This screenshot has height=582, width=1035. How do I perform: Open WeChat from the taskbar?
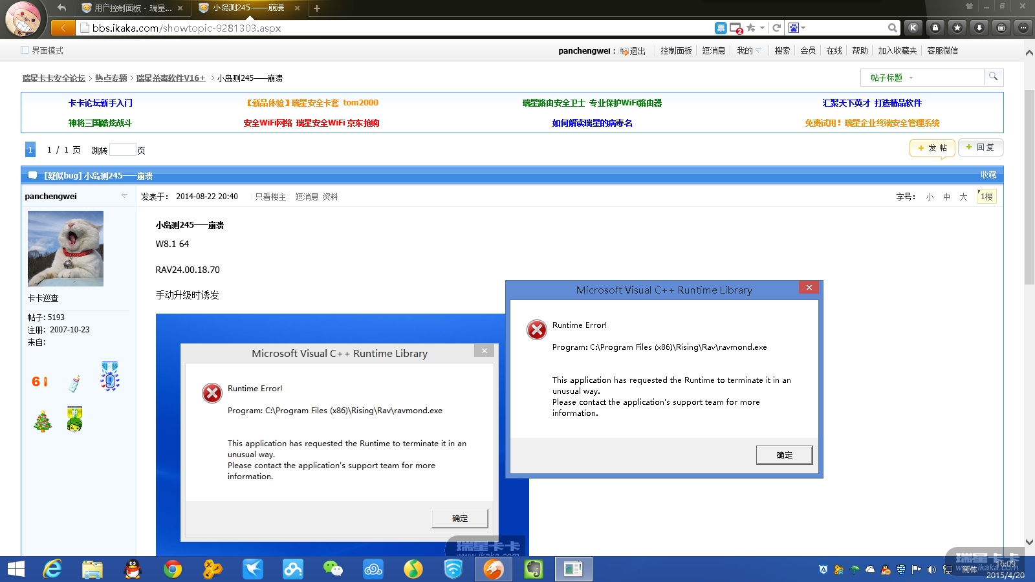pos(333,569)
